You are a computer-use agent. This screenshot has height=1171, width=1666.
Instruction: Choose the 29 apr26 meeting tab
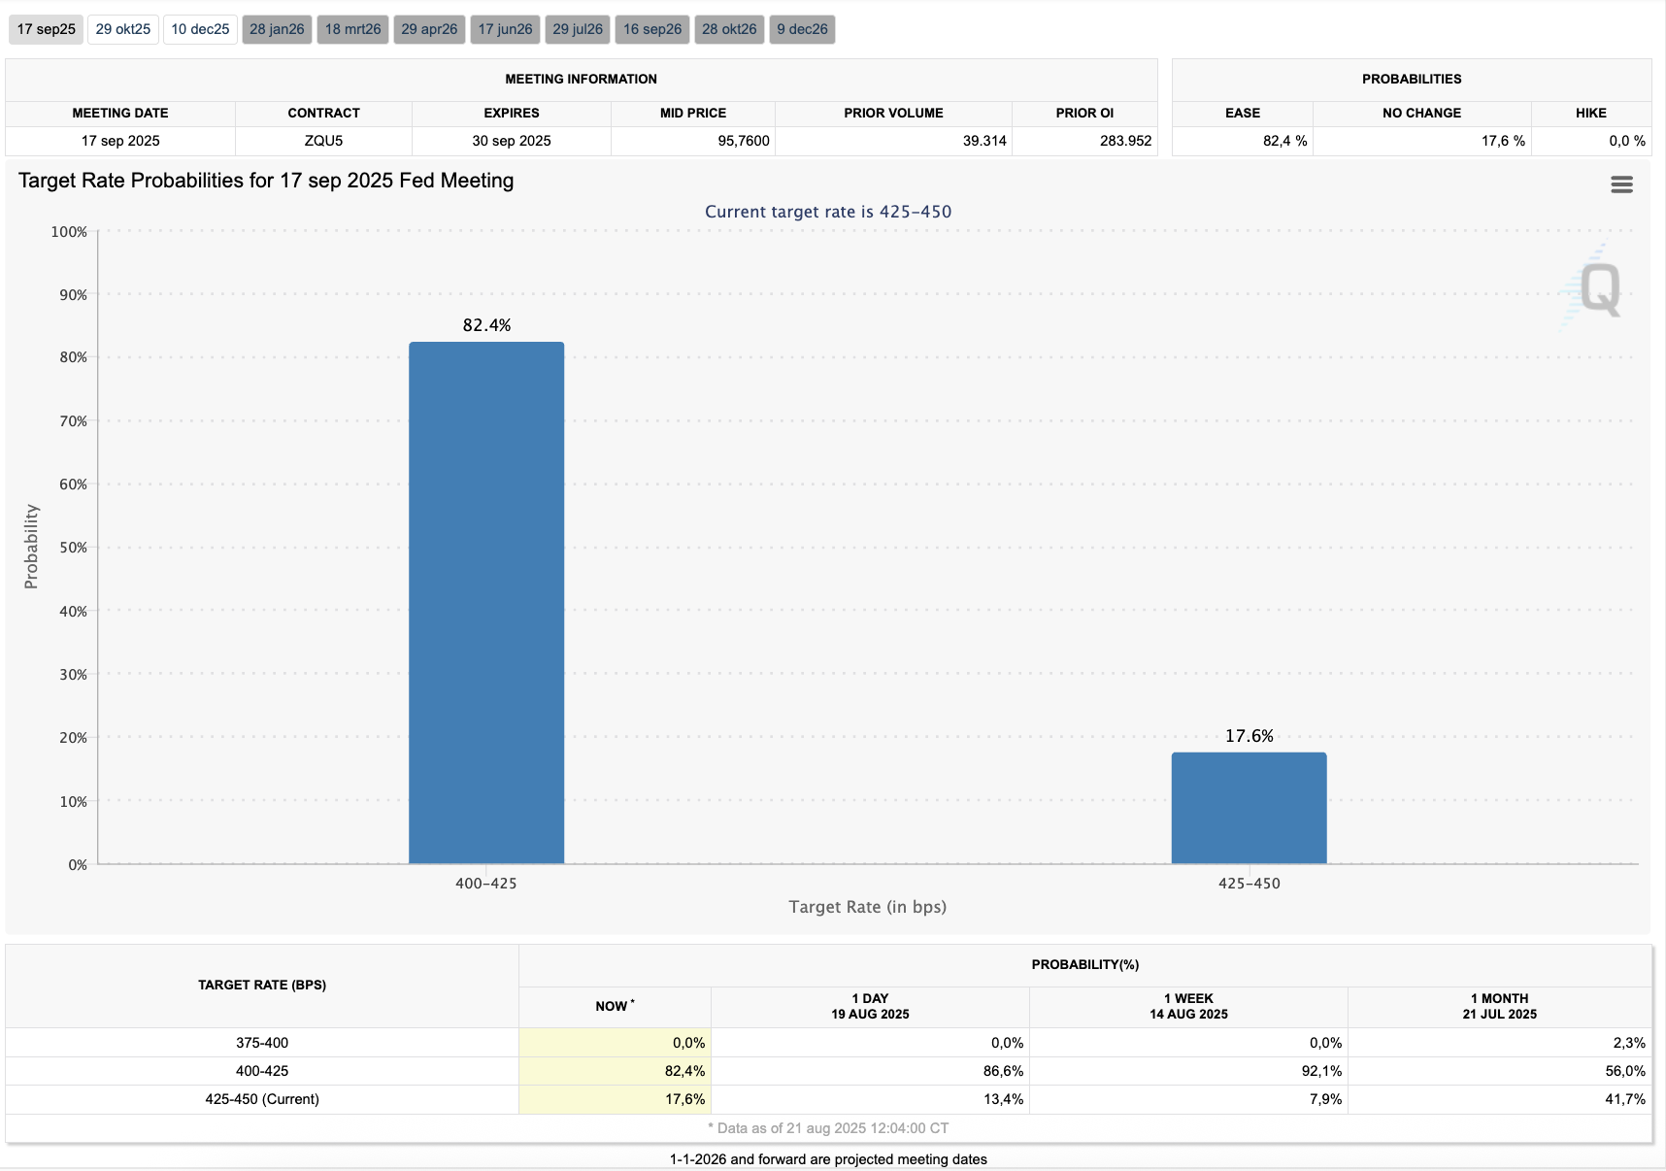tap(429, 29)
